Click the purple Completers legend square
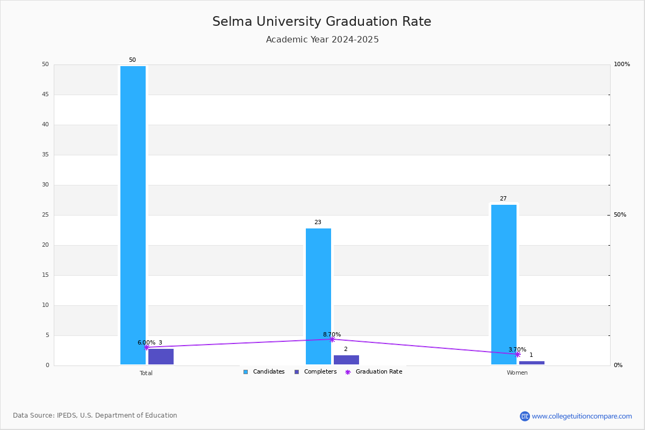Screen dimensions: 645x430 [x=297, y=372]
